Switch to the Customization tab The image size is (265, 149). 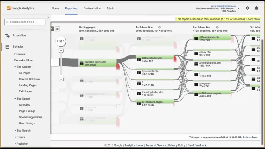pos(92,8)
